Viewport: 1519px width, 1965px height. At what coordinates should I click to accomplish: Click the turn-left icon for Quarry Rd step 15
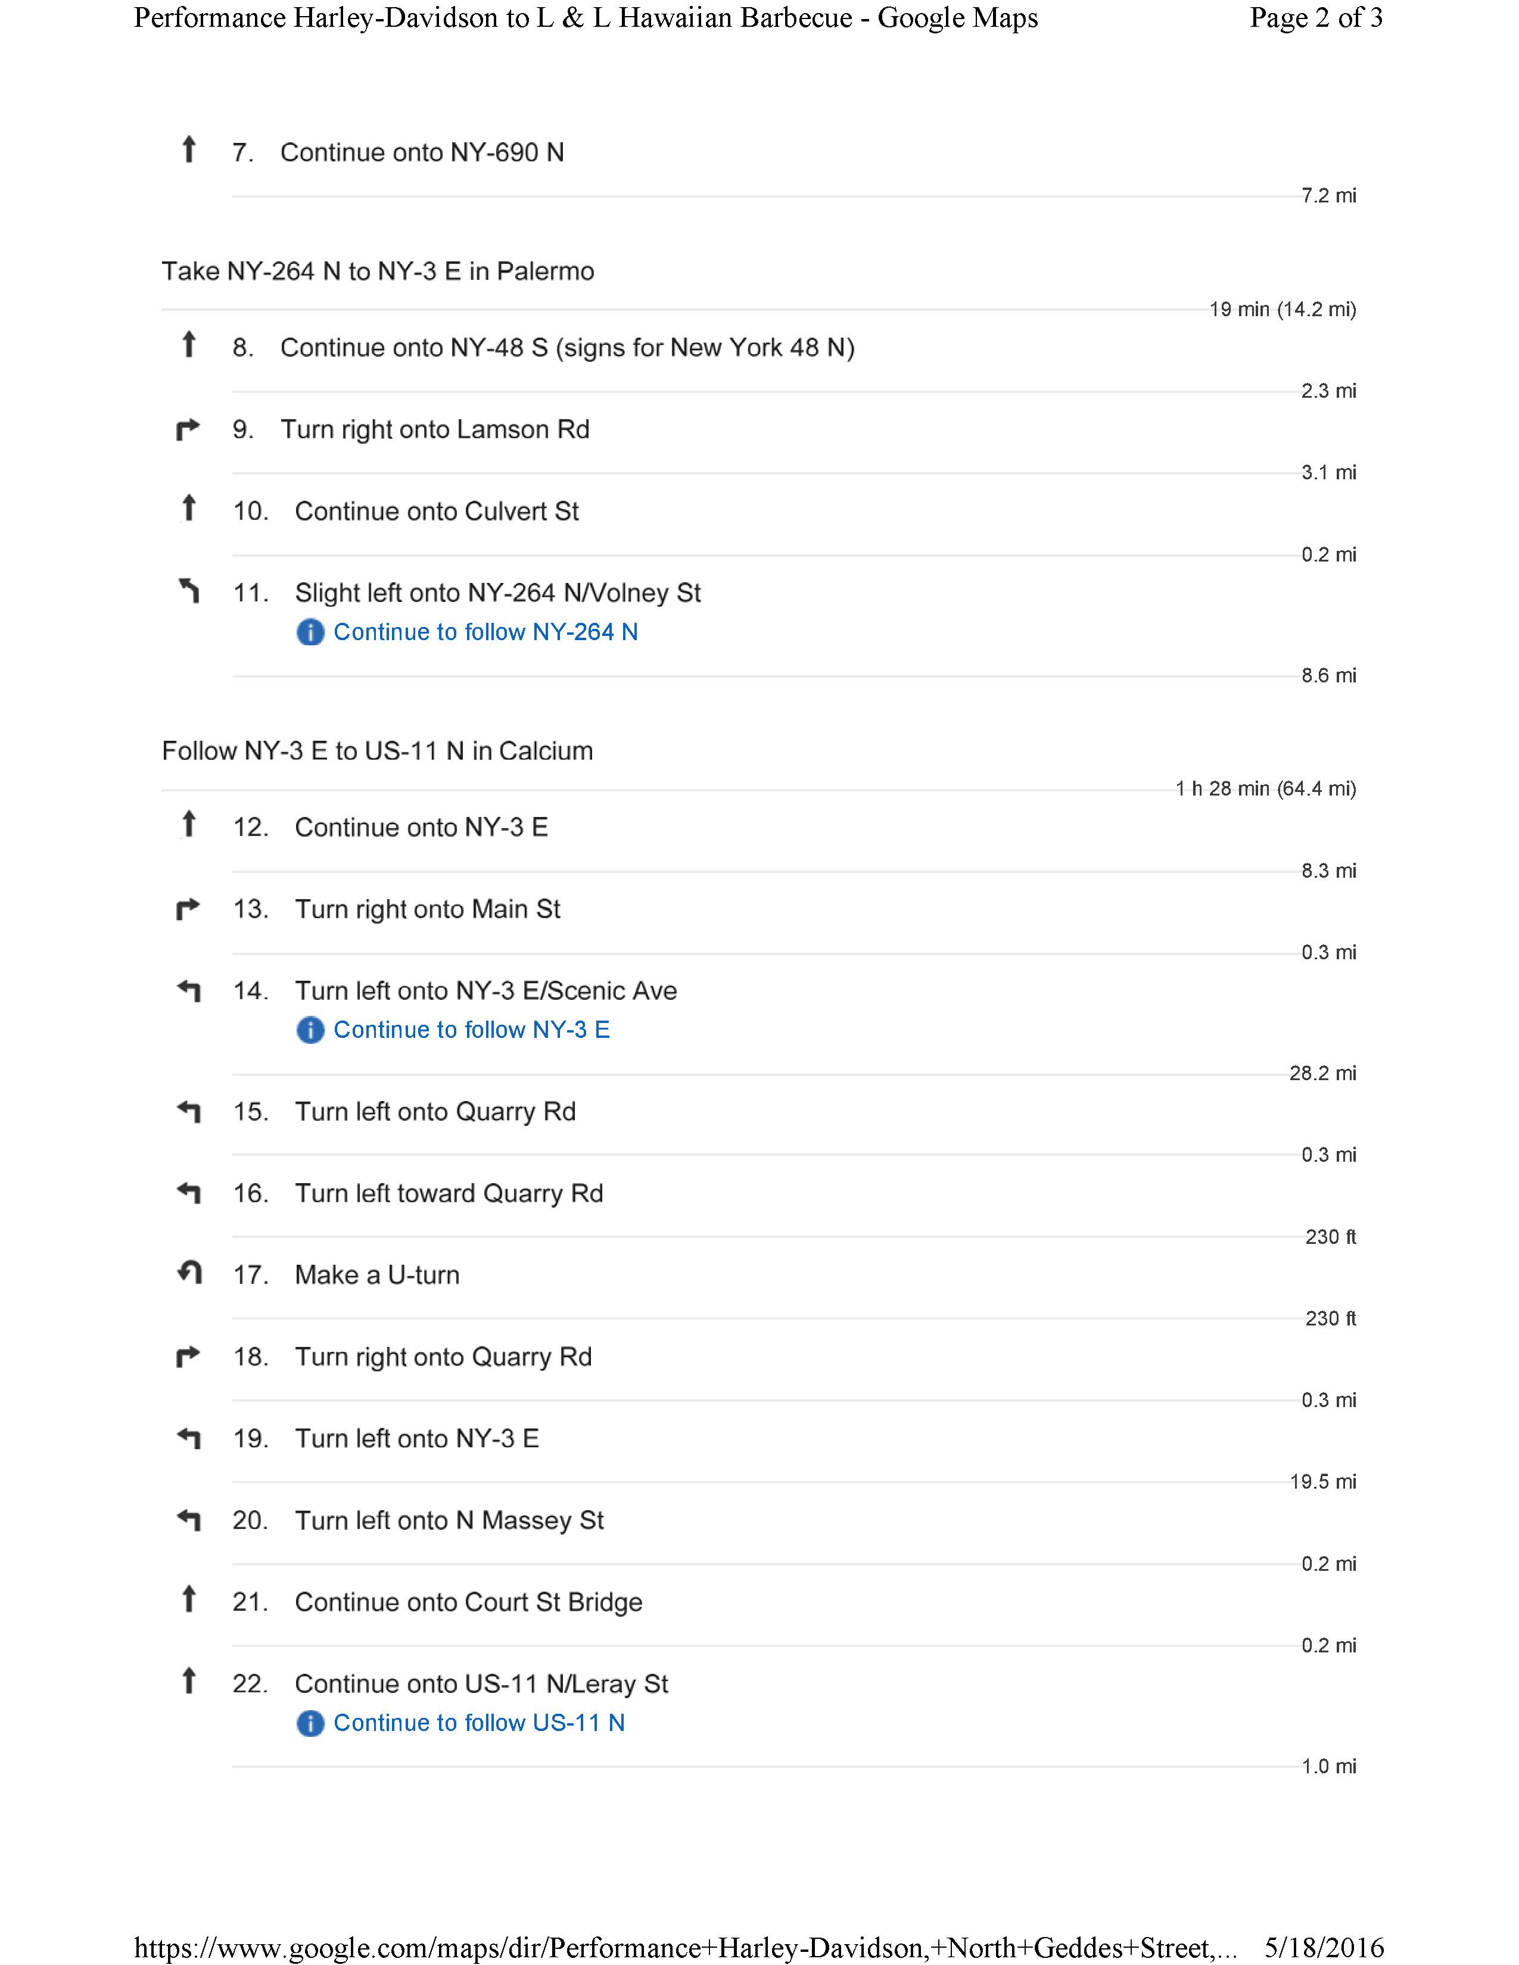[188, 1112]
